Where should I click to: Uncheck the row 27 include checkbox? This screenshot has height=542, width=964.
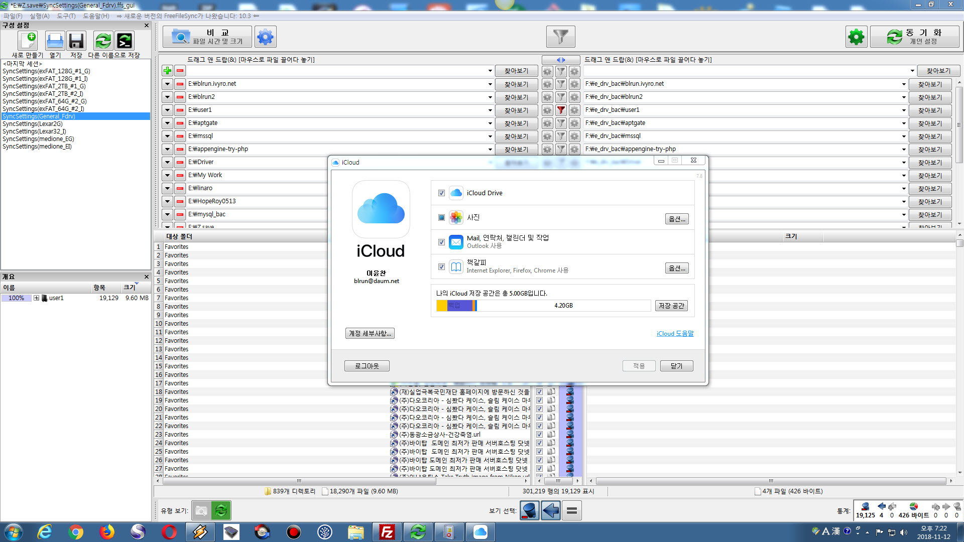[539, 469]
